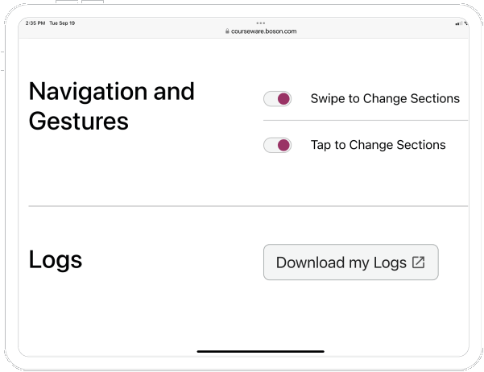Turn off Tap to Change Sections switch
The image size is (484, 372).
pos(277,146)
